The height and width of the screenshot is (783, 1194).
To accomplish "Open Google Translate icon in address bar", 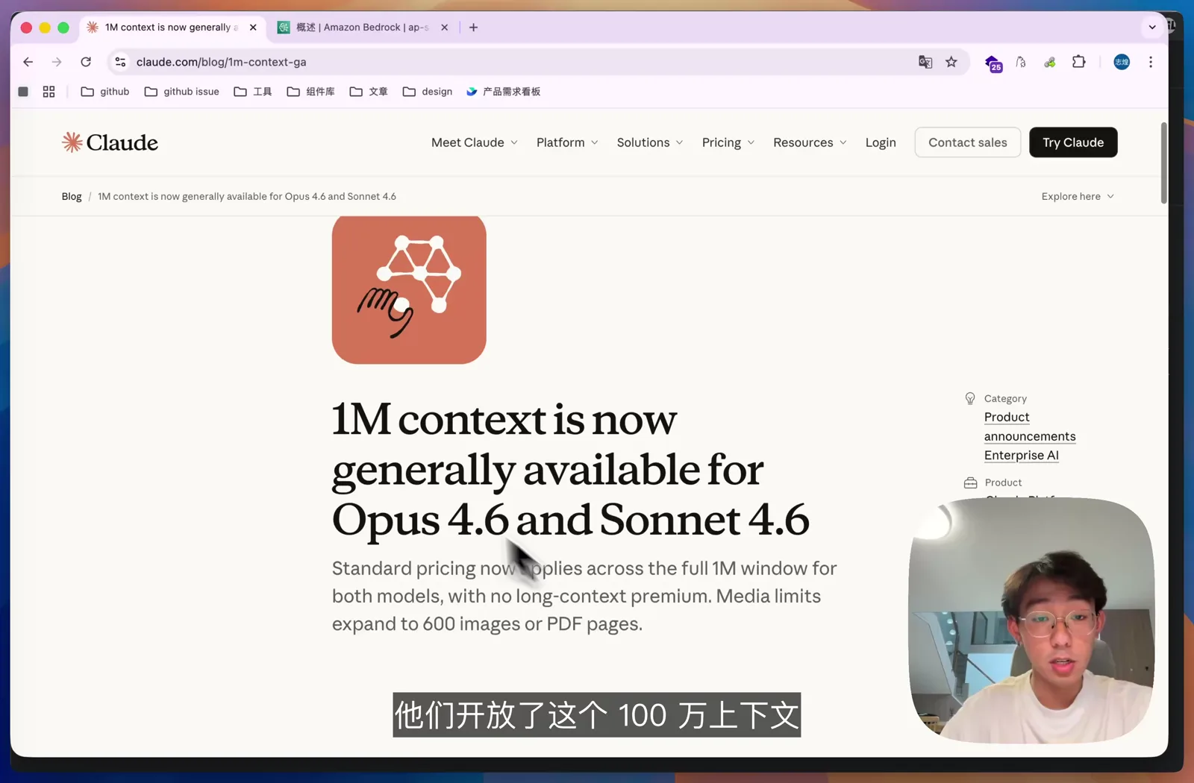I will click(925, 62).
